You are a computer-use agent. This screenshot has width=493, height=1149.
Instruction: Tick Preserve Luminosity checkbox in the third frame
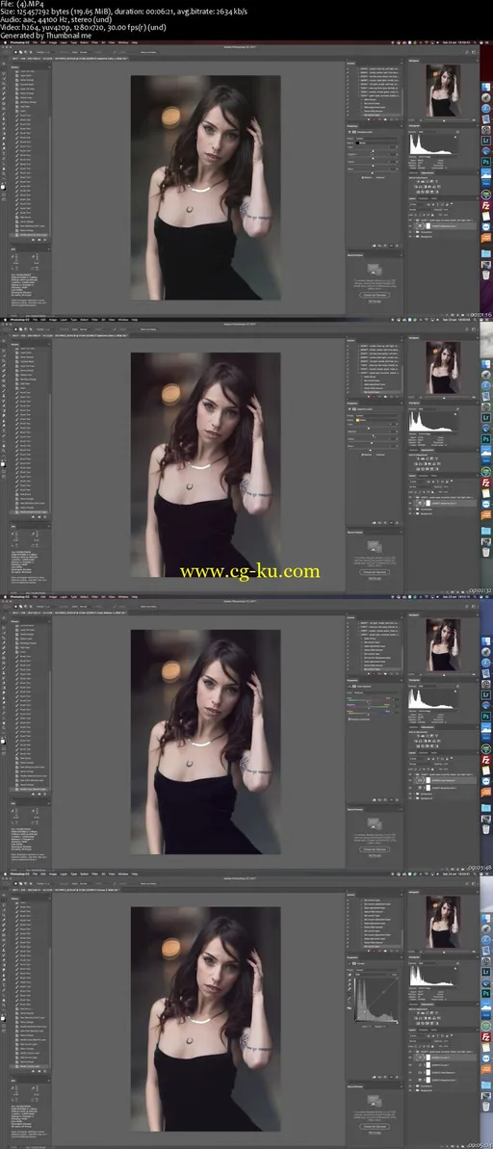(x=349, y=719)
